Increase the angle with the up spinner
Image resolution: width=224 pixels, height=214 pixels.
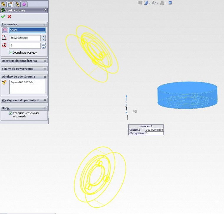click(44, 37)
